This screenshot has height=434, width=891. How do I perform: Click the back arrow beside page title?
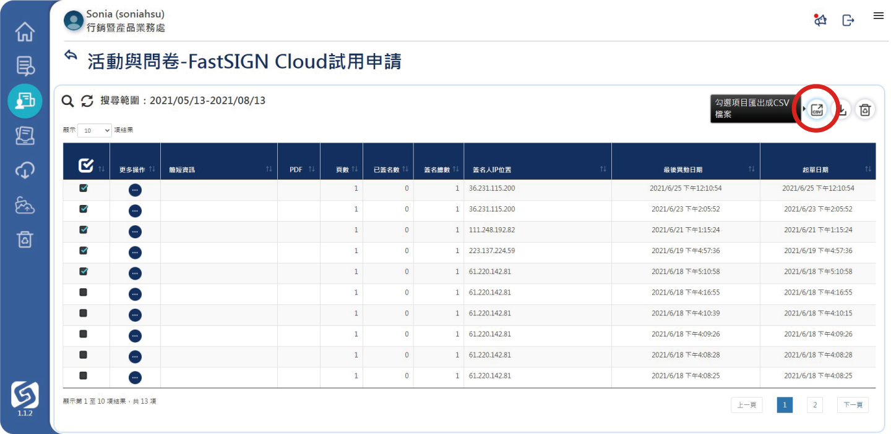(x=71, y=56)
